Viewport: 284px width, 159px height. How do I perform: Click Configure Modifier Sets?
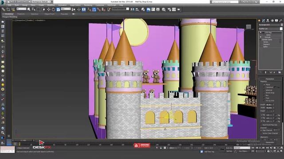click(280, 72)
